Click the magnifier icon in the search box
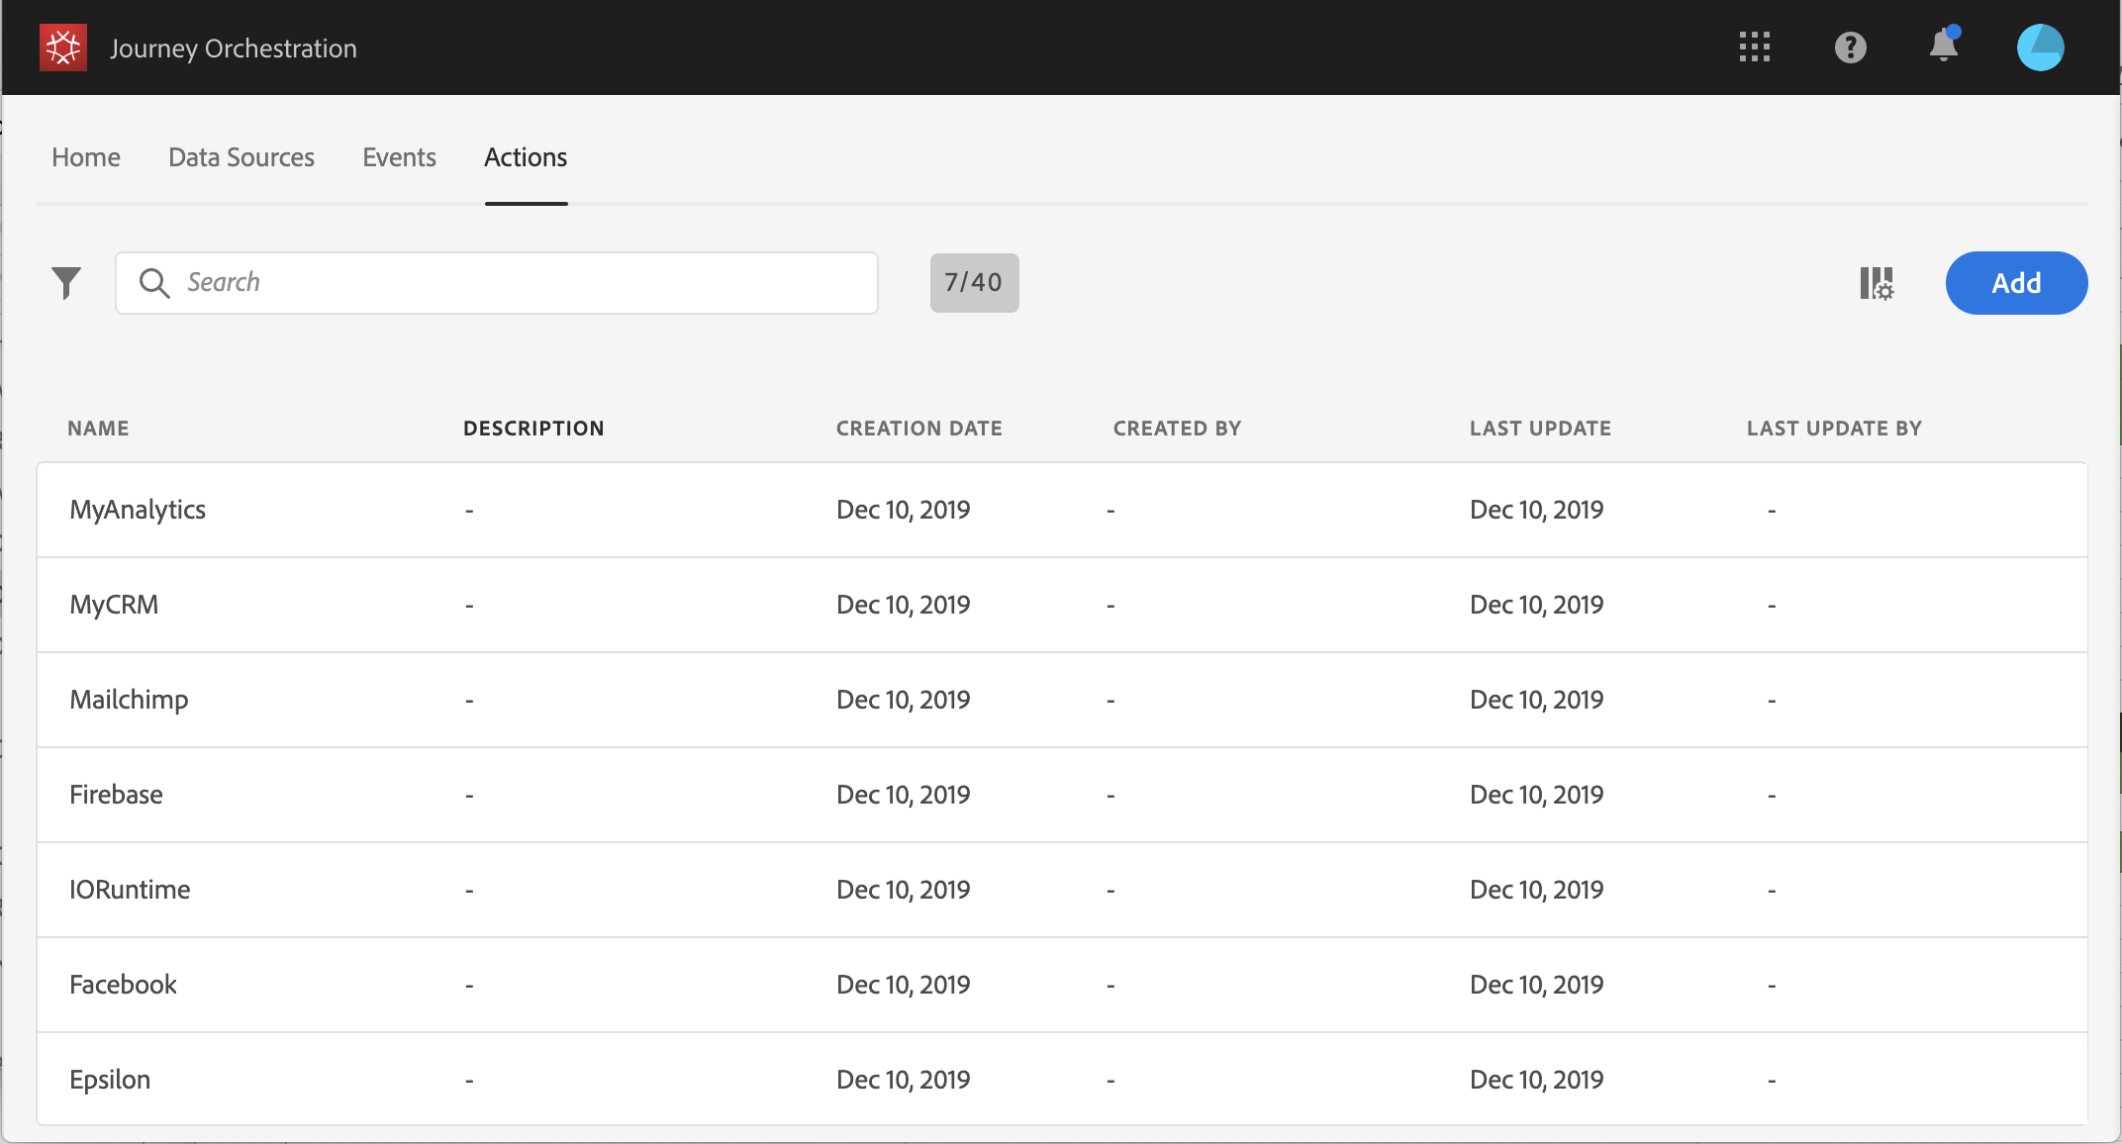Image resolution: width=2122 pixels, height=1144 pixels. 154,283
